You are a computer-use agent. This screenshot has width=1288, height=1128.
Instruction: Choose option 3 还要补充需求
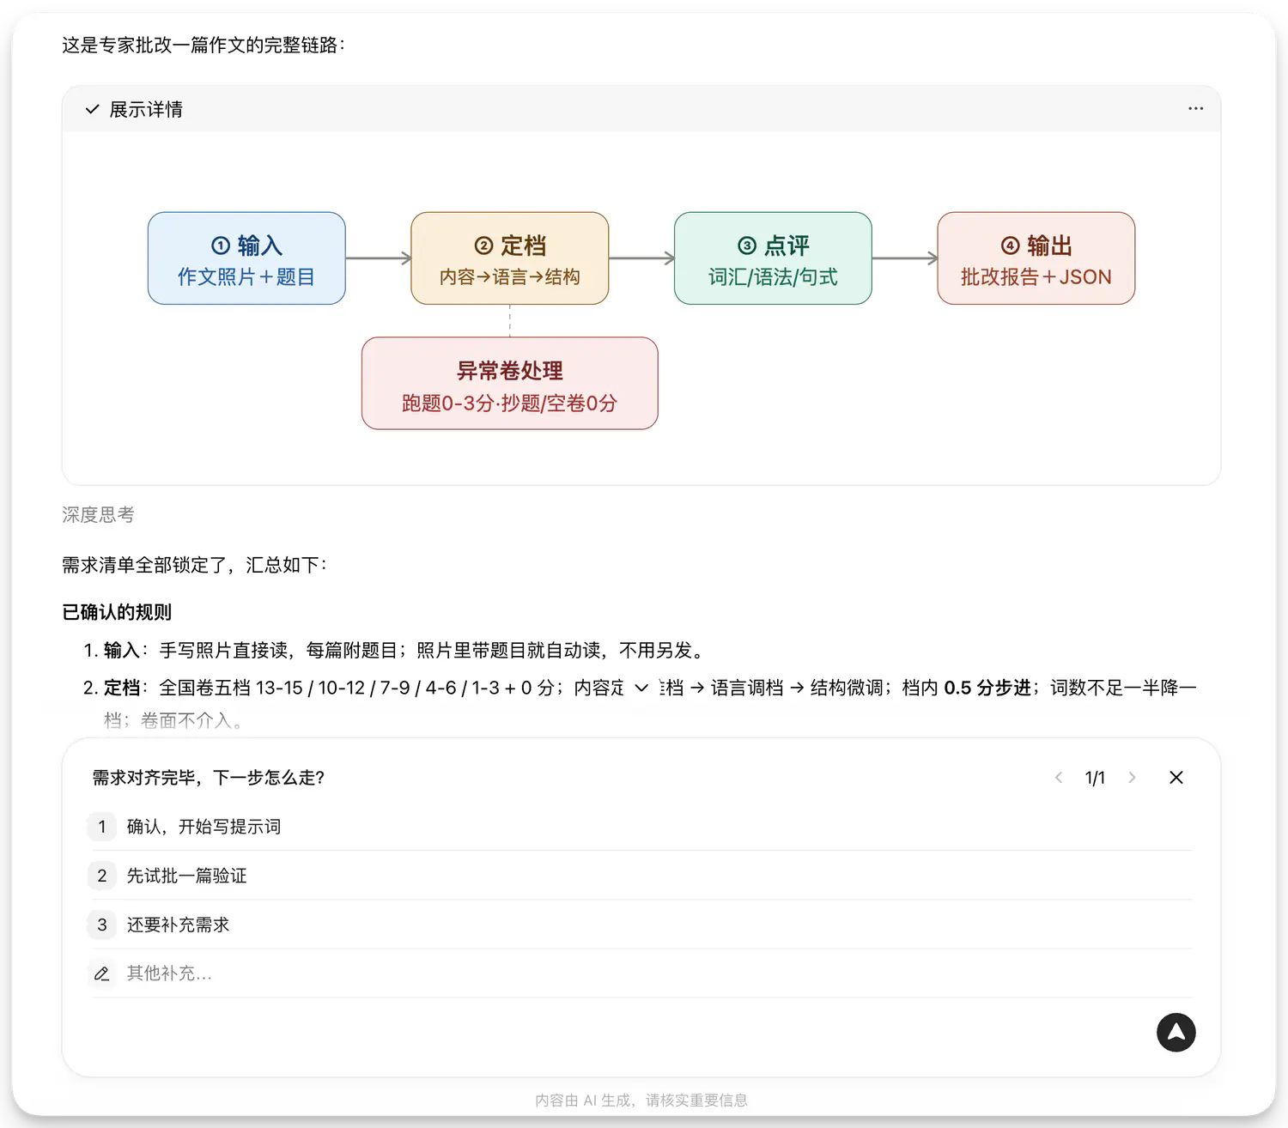pyautogui.click(x=641, y=925)
